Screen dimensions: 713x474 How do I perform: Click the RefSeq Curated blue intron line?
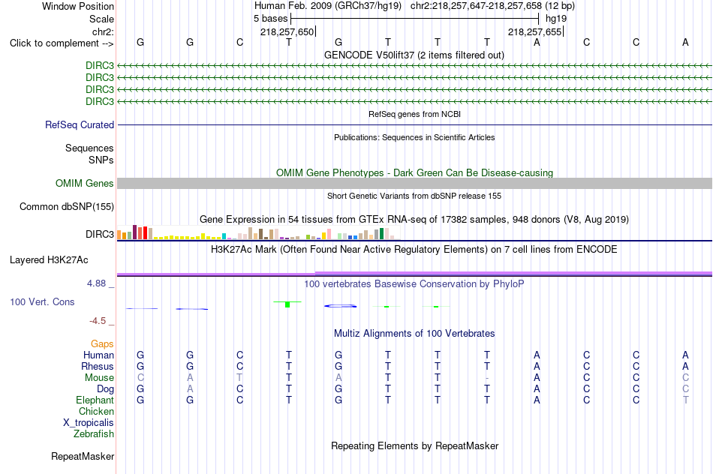414,124
